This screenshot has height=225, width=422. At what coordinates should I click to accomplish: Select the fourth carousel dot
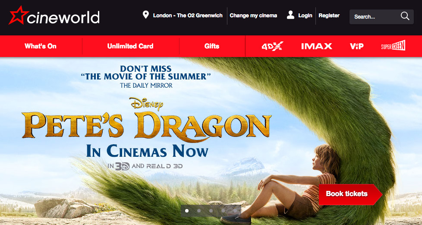point(223,211)
